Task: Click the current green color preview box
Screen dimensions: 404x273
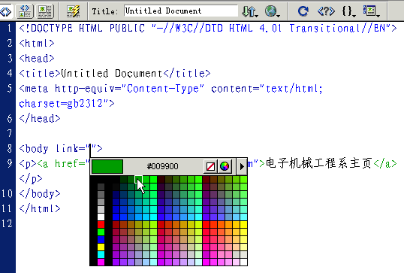Action: (107, 166)
